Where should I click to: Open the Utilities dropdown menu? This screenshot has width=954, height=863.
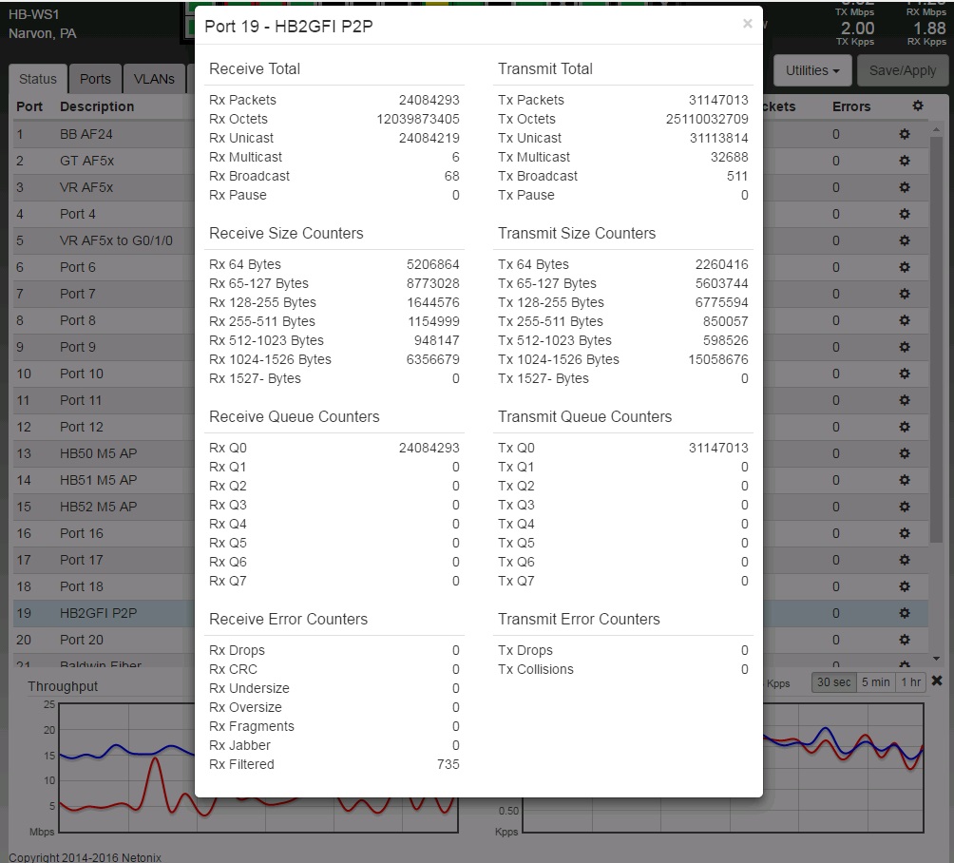pyautogui.click(x=812, y=71)
